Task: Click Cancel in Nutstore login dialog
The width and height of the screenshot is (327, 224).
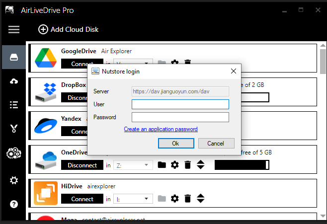Action: click(216, 144)
